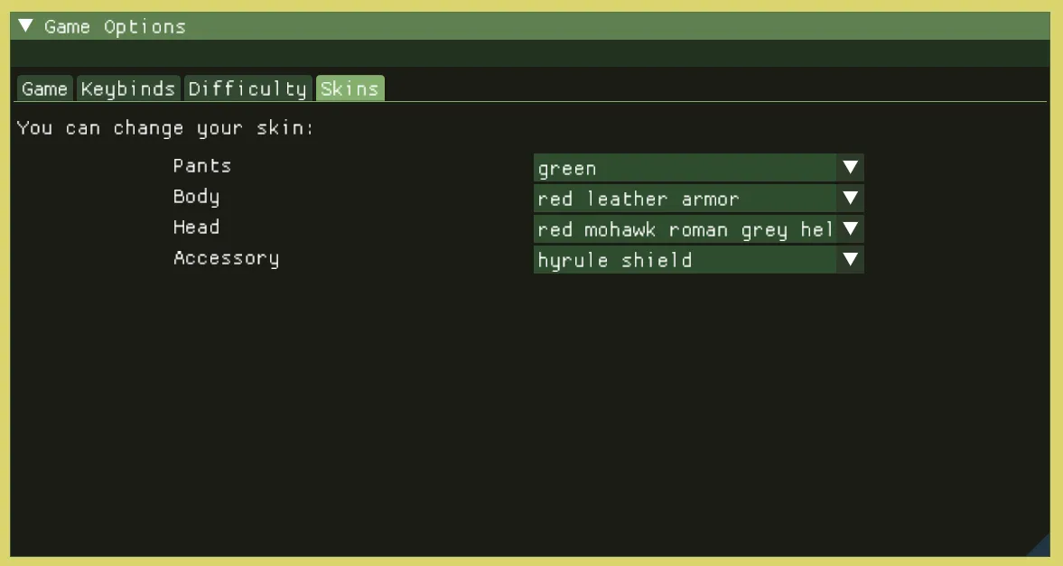Click the Pants dropdown arrow icon
1063x566 pixels.
(850, 168)
